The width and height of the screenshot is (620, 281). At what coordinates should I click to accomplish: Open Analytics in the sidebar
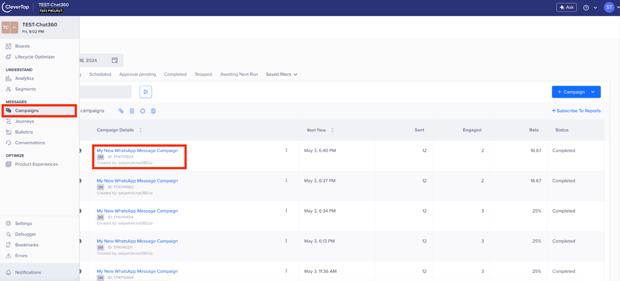(24, 78)
